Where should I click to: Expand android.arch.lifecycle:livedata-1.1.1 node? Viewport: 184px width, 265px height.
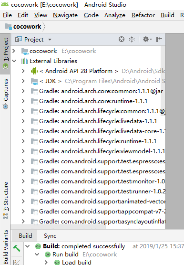pyautogui.click(x=23, y=121)
